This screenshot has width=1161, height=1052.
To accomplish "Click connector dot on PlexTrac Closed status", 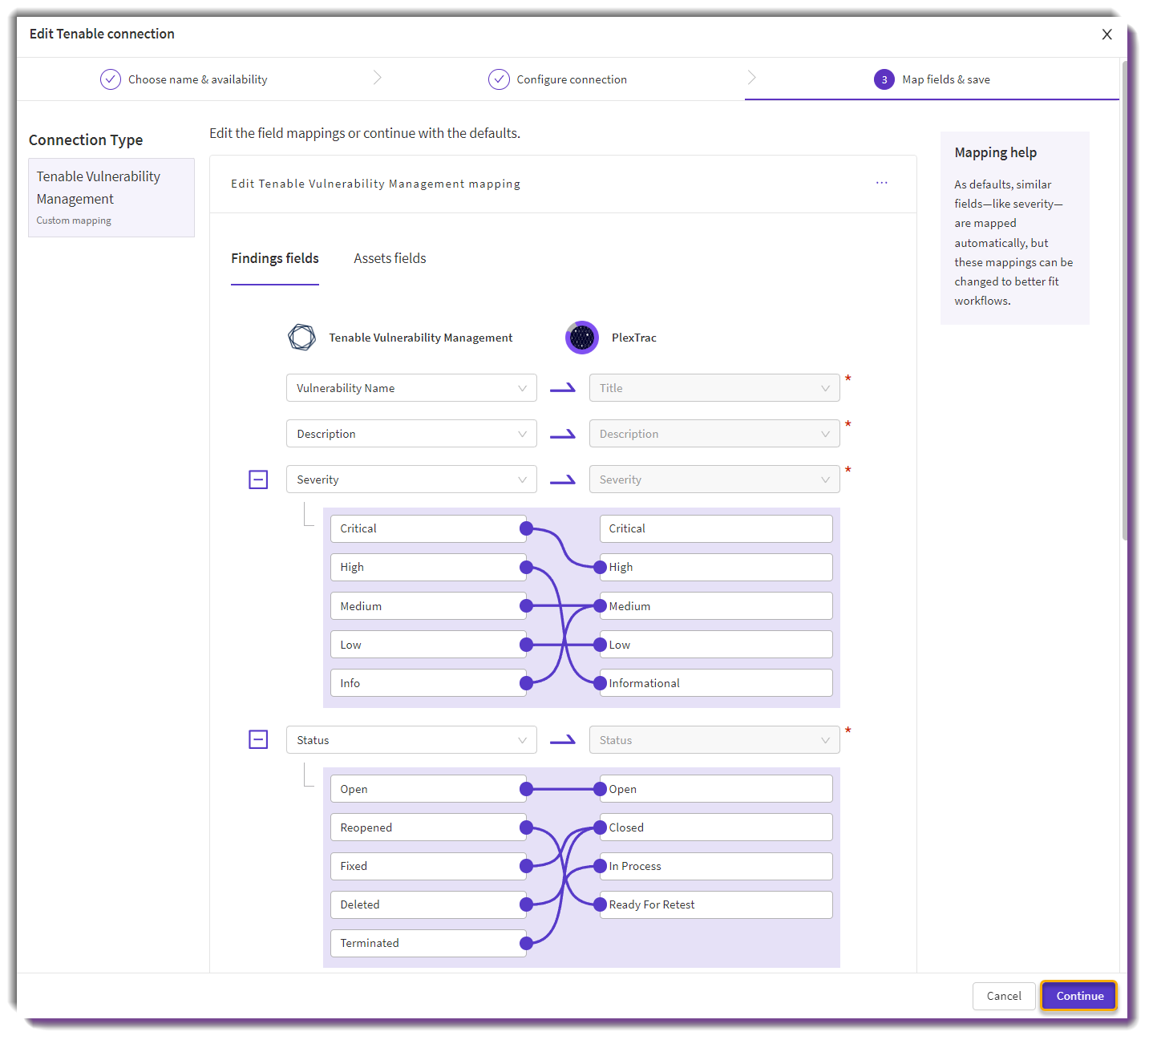I will [600, 827].
